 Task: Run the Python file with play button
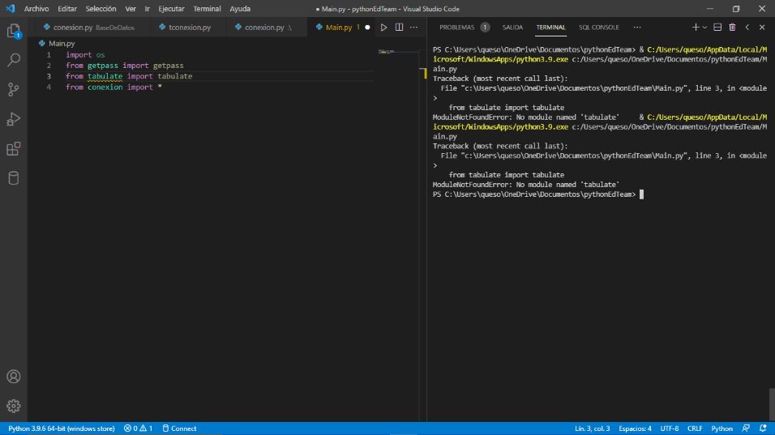point(384,28)
